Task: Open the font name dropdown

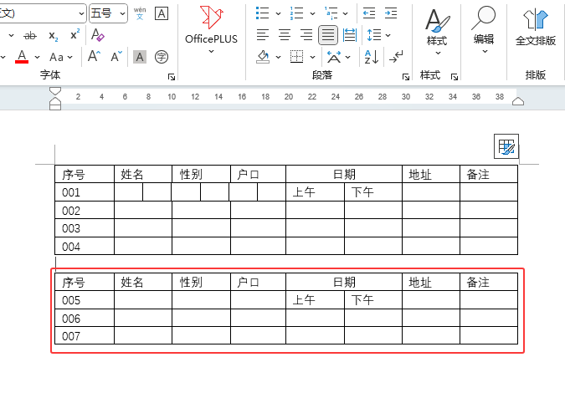Action: [x=81, y=13]
